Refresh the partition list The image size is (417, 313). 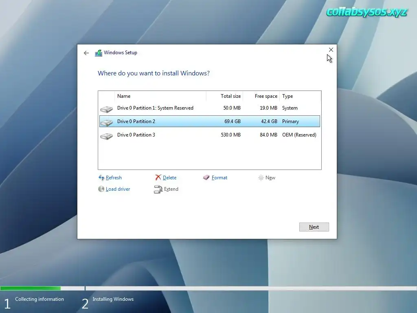click(114, 178)
